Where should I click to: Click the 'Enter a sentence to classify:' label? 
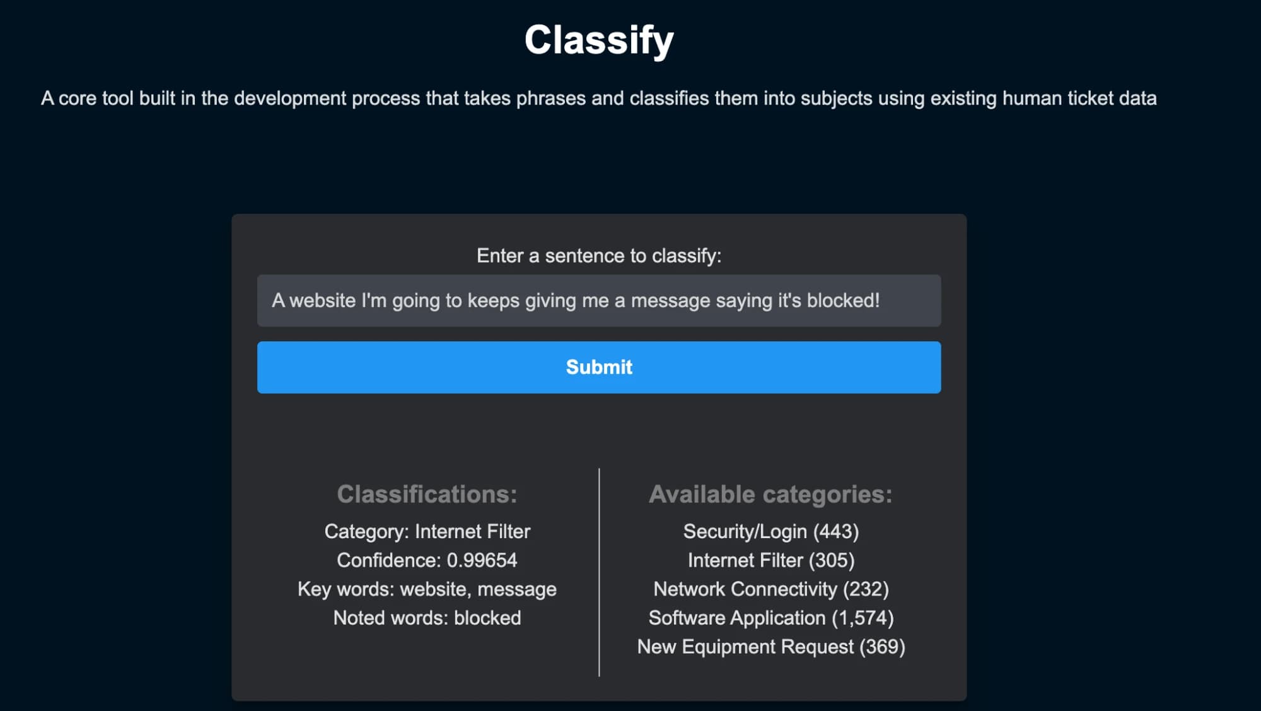[598, 256]
